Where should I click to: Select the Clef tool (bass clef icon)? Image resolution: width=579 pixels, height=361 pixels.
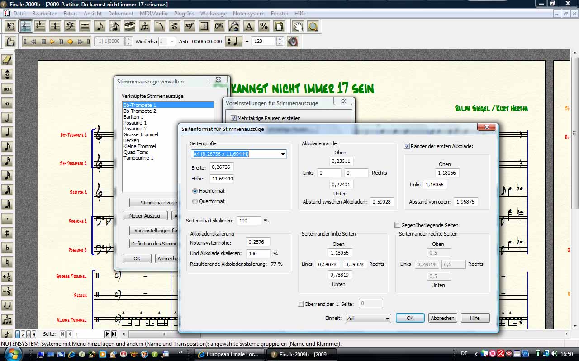[x=70, y=26]
